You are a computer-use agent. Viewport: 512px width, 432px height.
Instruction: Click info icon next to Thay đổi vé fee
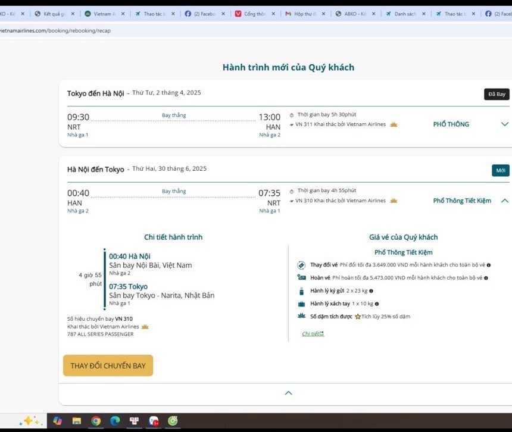click(x=489, y=265)
